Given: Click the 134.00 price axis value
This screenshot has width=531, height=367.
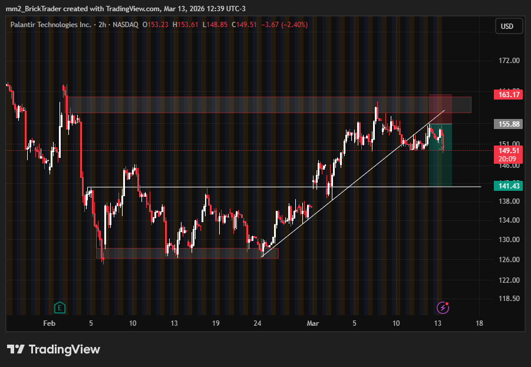Looking at the screenshot, I should pyautogui.click(x=509, y=220).
